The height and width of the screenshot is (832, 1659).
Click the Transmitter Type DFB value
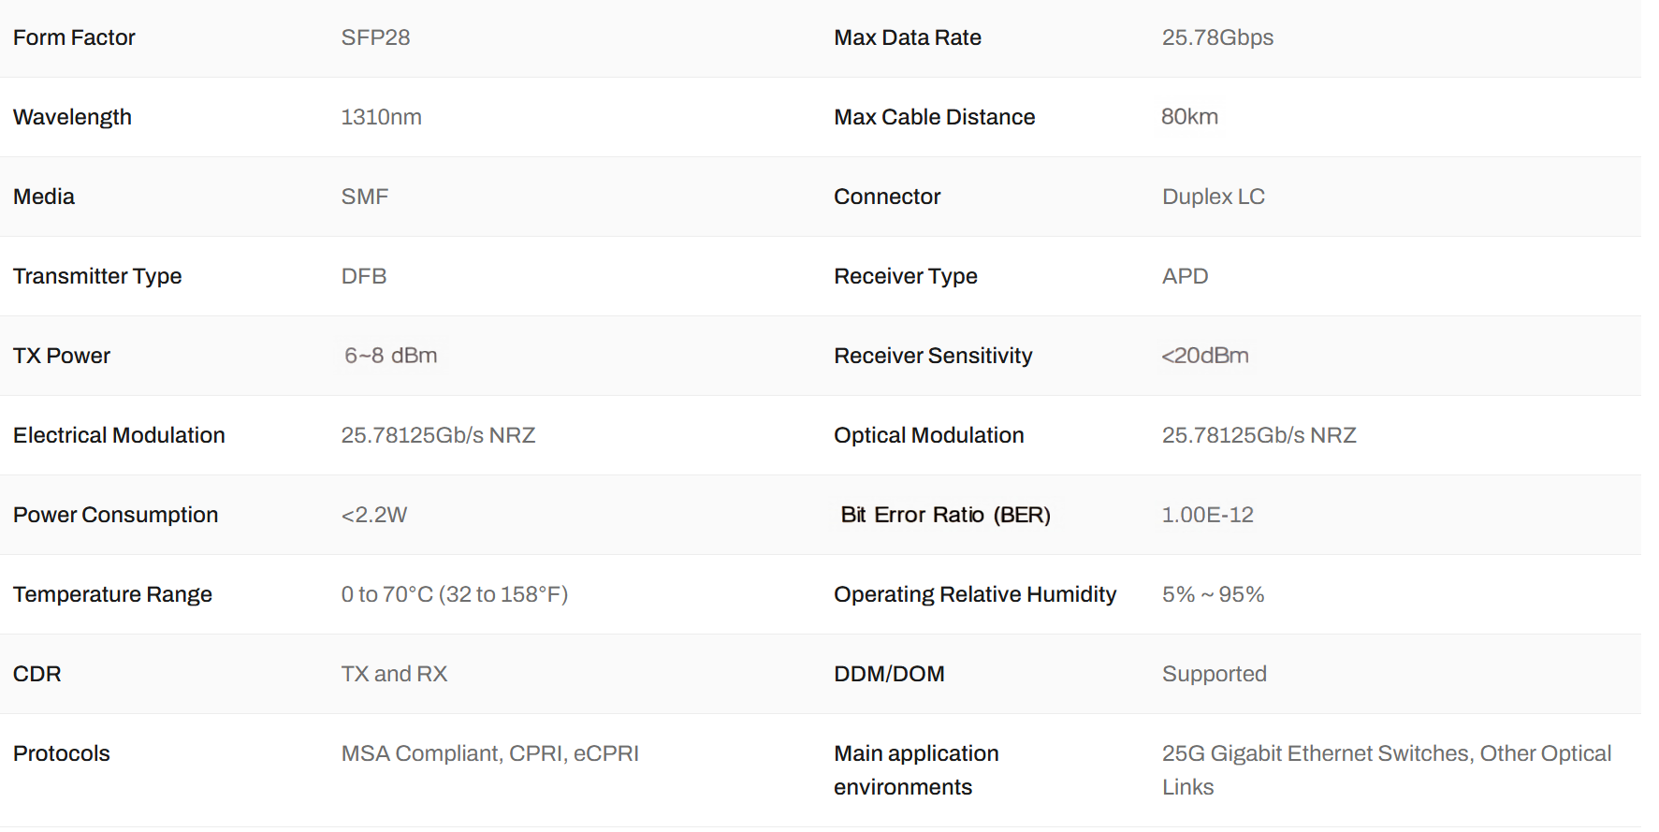click(364, 276)
